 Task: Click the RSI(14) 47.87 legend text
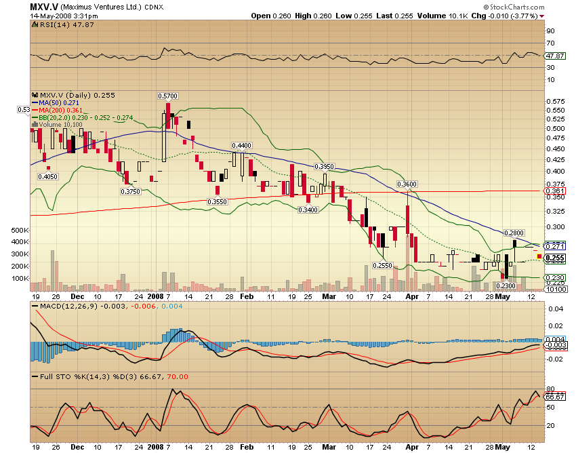coord(67,24)
